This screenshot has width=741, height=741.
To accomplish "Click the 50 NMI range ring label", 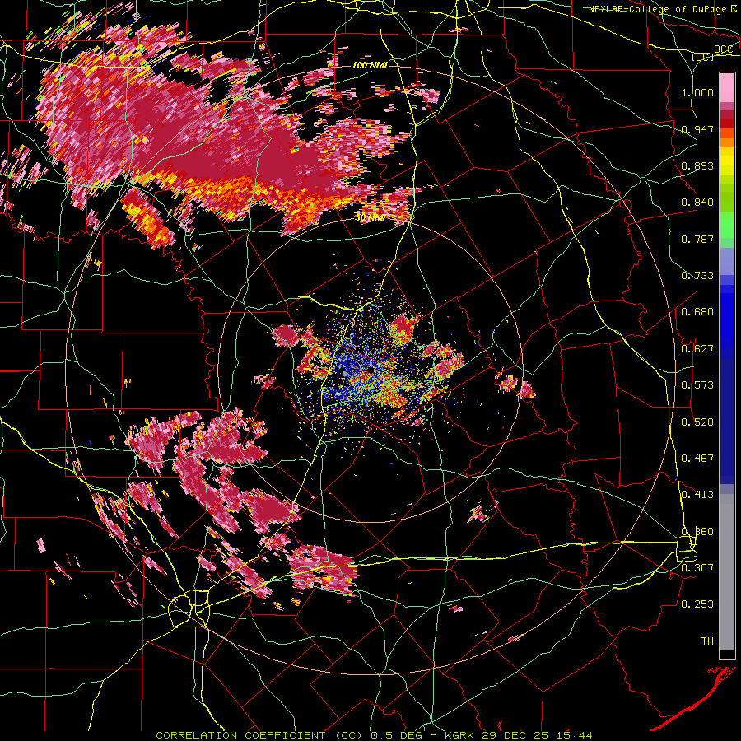I will [x=370, y=218].
